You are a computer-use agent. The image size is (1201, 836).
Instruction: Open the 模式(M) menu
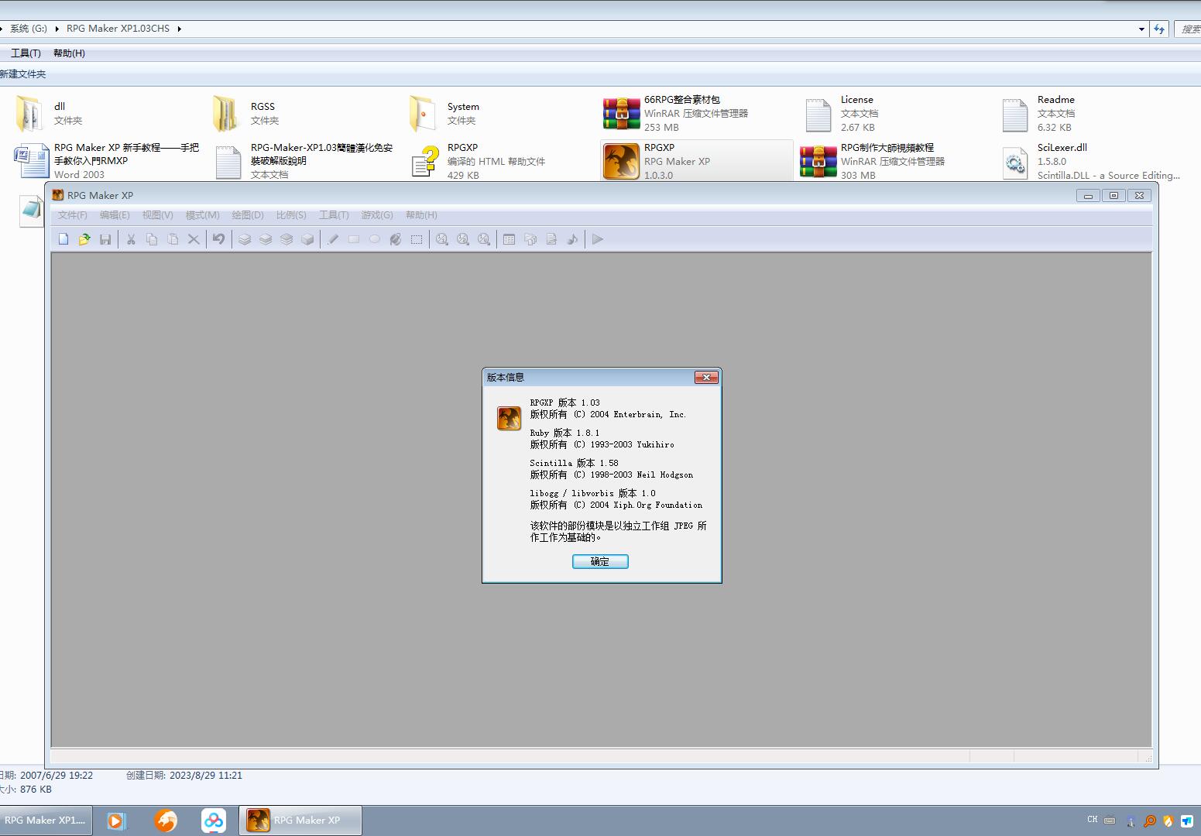tap(202, 215)
